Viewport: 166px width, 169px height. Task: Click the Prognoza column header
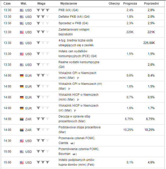click(x=130, y=4)
